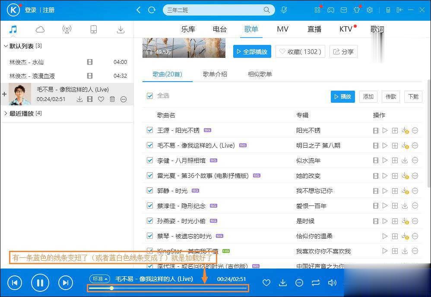Collapse the 默认列表 playlist section
The height and width of the screenshot is (297, 431).
click(6, 46)
